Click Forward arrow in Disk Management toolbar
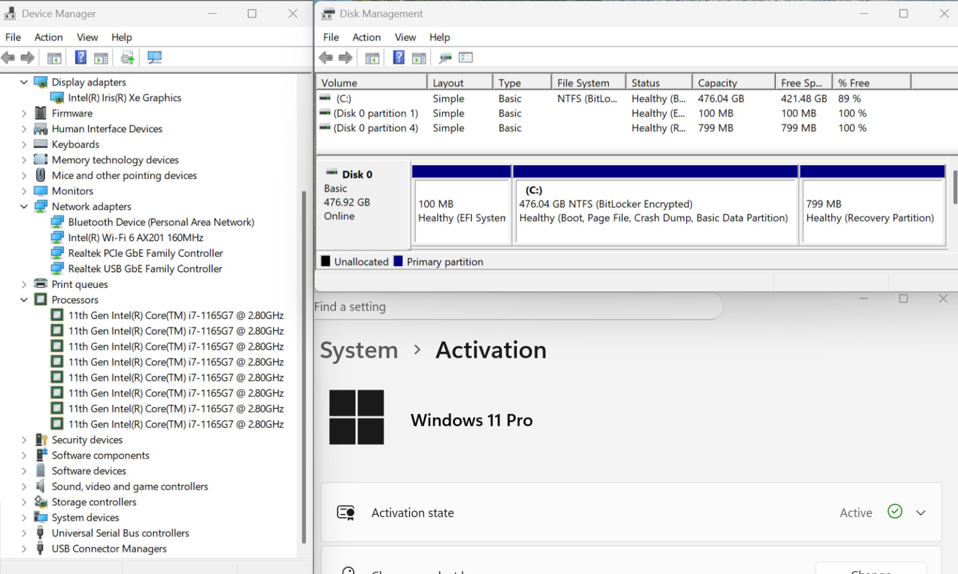958x574 pixels. coord(345,58)
